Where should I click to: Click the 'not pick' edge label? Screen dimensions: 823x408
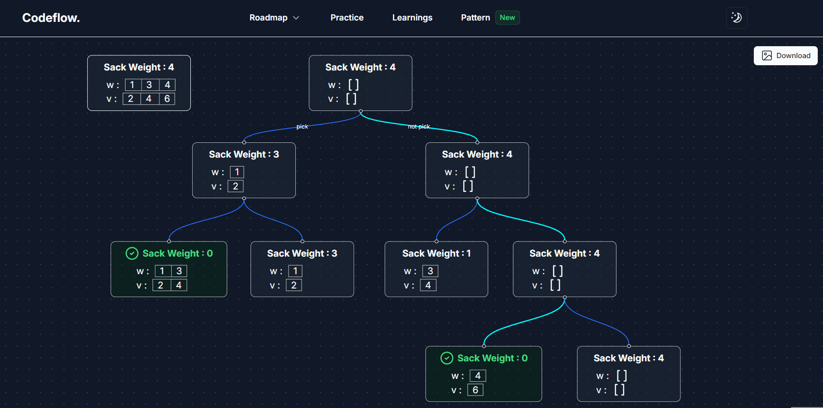pyautogui.click(x=418, y=126)
